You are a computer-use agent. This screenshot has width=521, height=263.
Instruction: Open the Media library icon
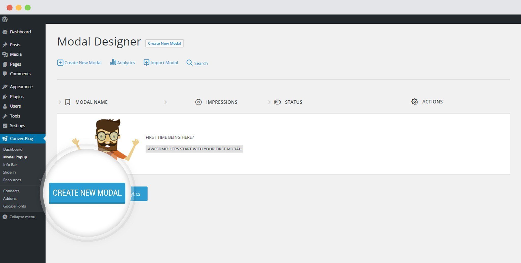click(x=5, y=54)
